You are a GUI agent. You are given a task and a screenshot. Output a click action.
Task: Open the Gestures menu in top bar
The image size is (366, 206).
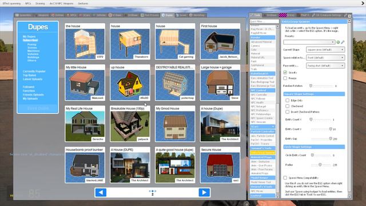click(x=83, y=3)
